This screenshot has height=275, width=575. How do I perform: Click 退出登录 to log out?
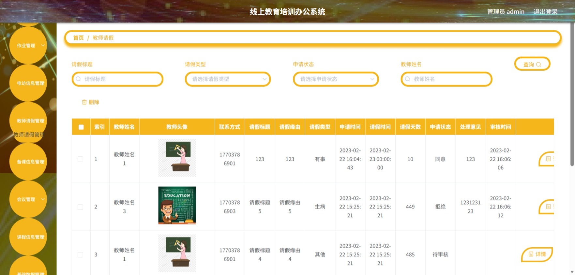point(545,12)
